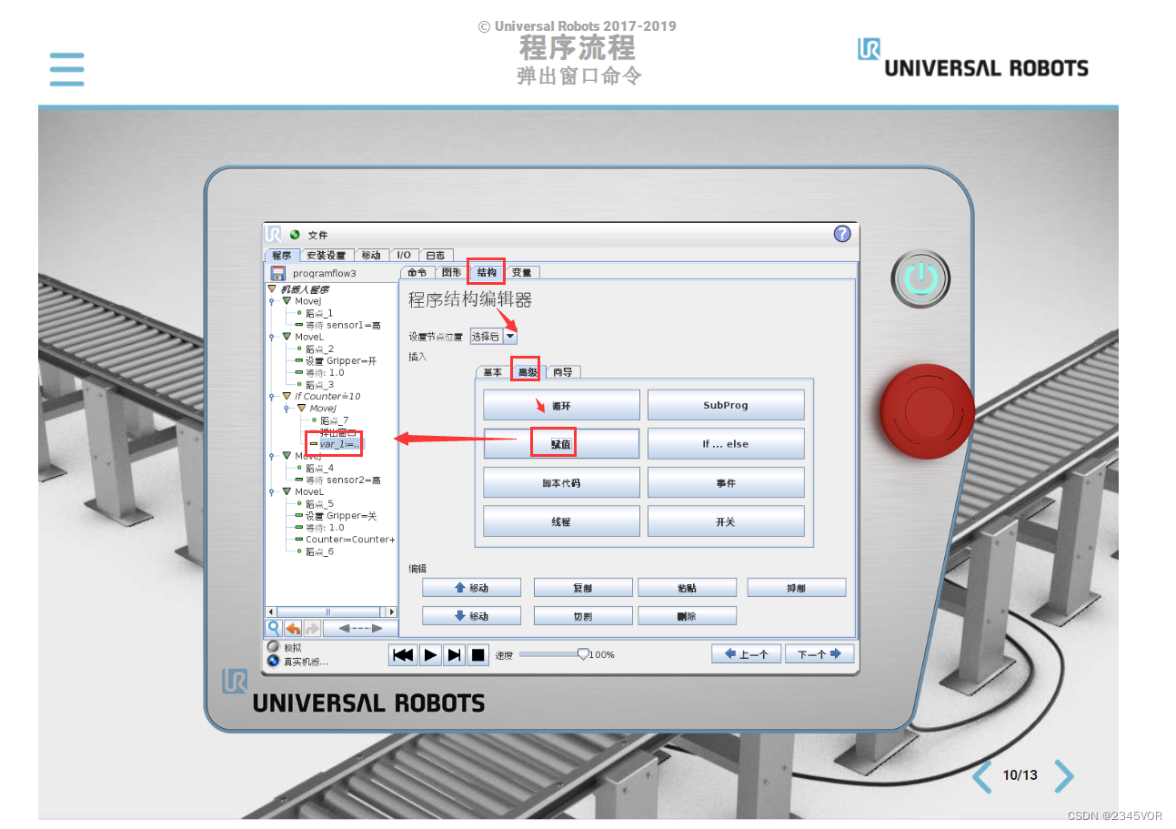Click the play button
Image resolution: width=1176 pixels, height=829 pixels.
point(430,654)
